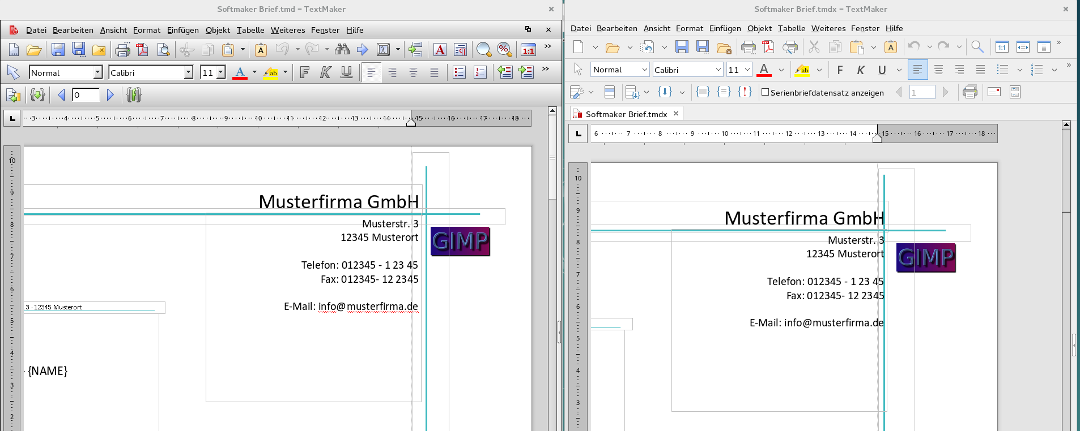This screenshot has height=431, width=1080.
Task: Toggle bold F in the left window
Action: (x=305, y=72)
